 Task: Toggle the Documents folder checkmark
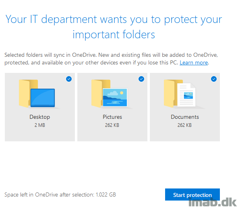pos(214,79)
